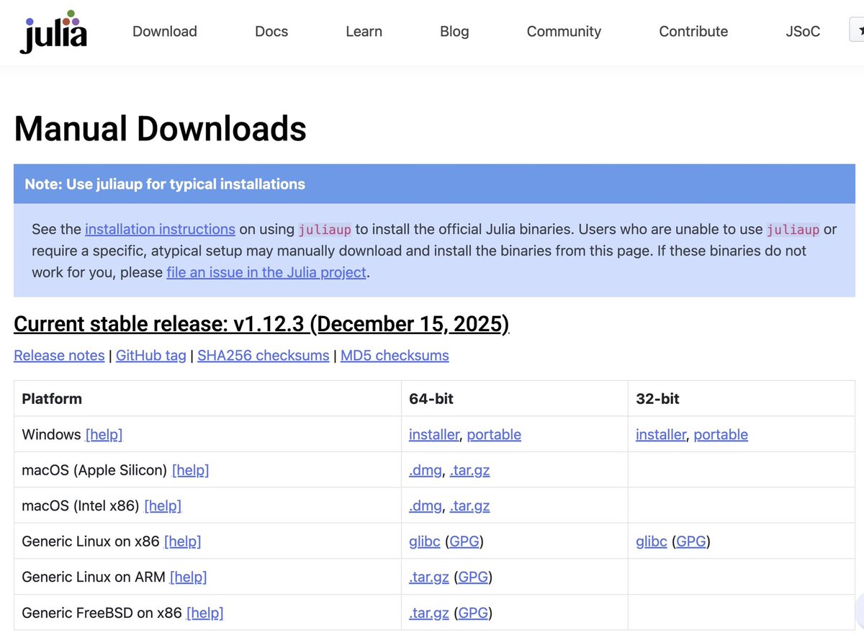Click the Generic Linux on x86 [help] link
The width and height of the screenshot is (864, 643).
click(x=182, y=541)
